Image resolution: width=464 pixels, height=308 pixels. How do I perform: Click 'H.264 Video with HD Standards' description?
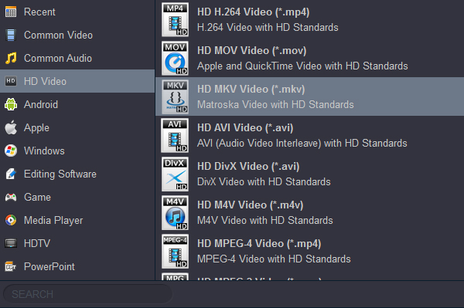click(x=268, y=28)
